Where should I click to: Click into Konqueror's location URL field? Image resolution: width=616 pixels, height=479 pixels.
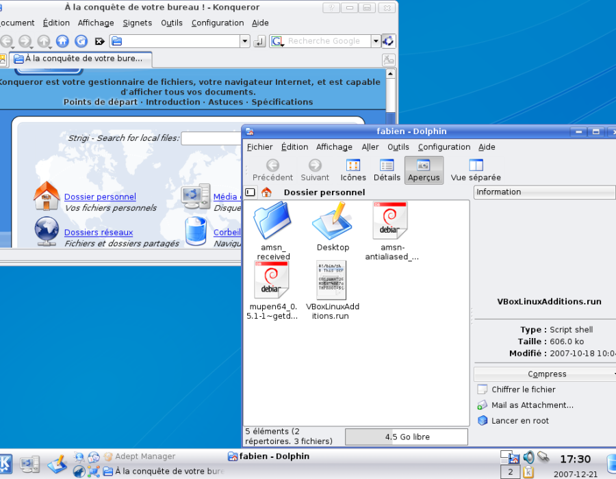click(175, 41)
